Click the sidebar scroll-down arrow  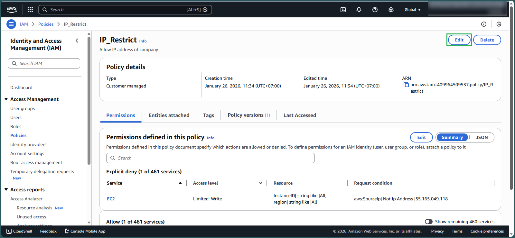tap(89, 223)
